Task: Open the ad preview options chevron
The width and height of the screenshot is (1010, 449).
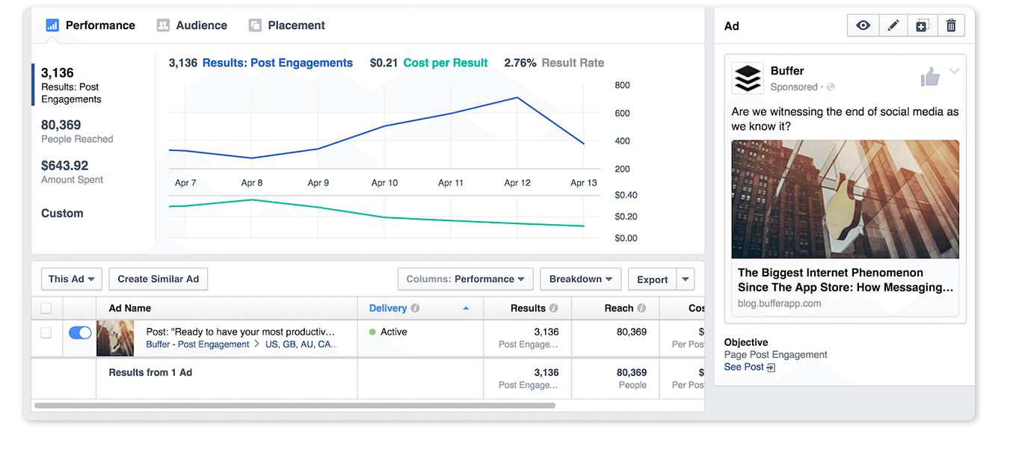Action: pyautogui.click(x=954, y=72)
